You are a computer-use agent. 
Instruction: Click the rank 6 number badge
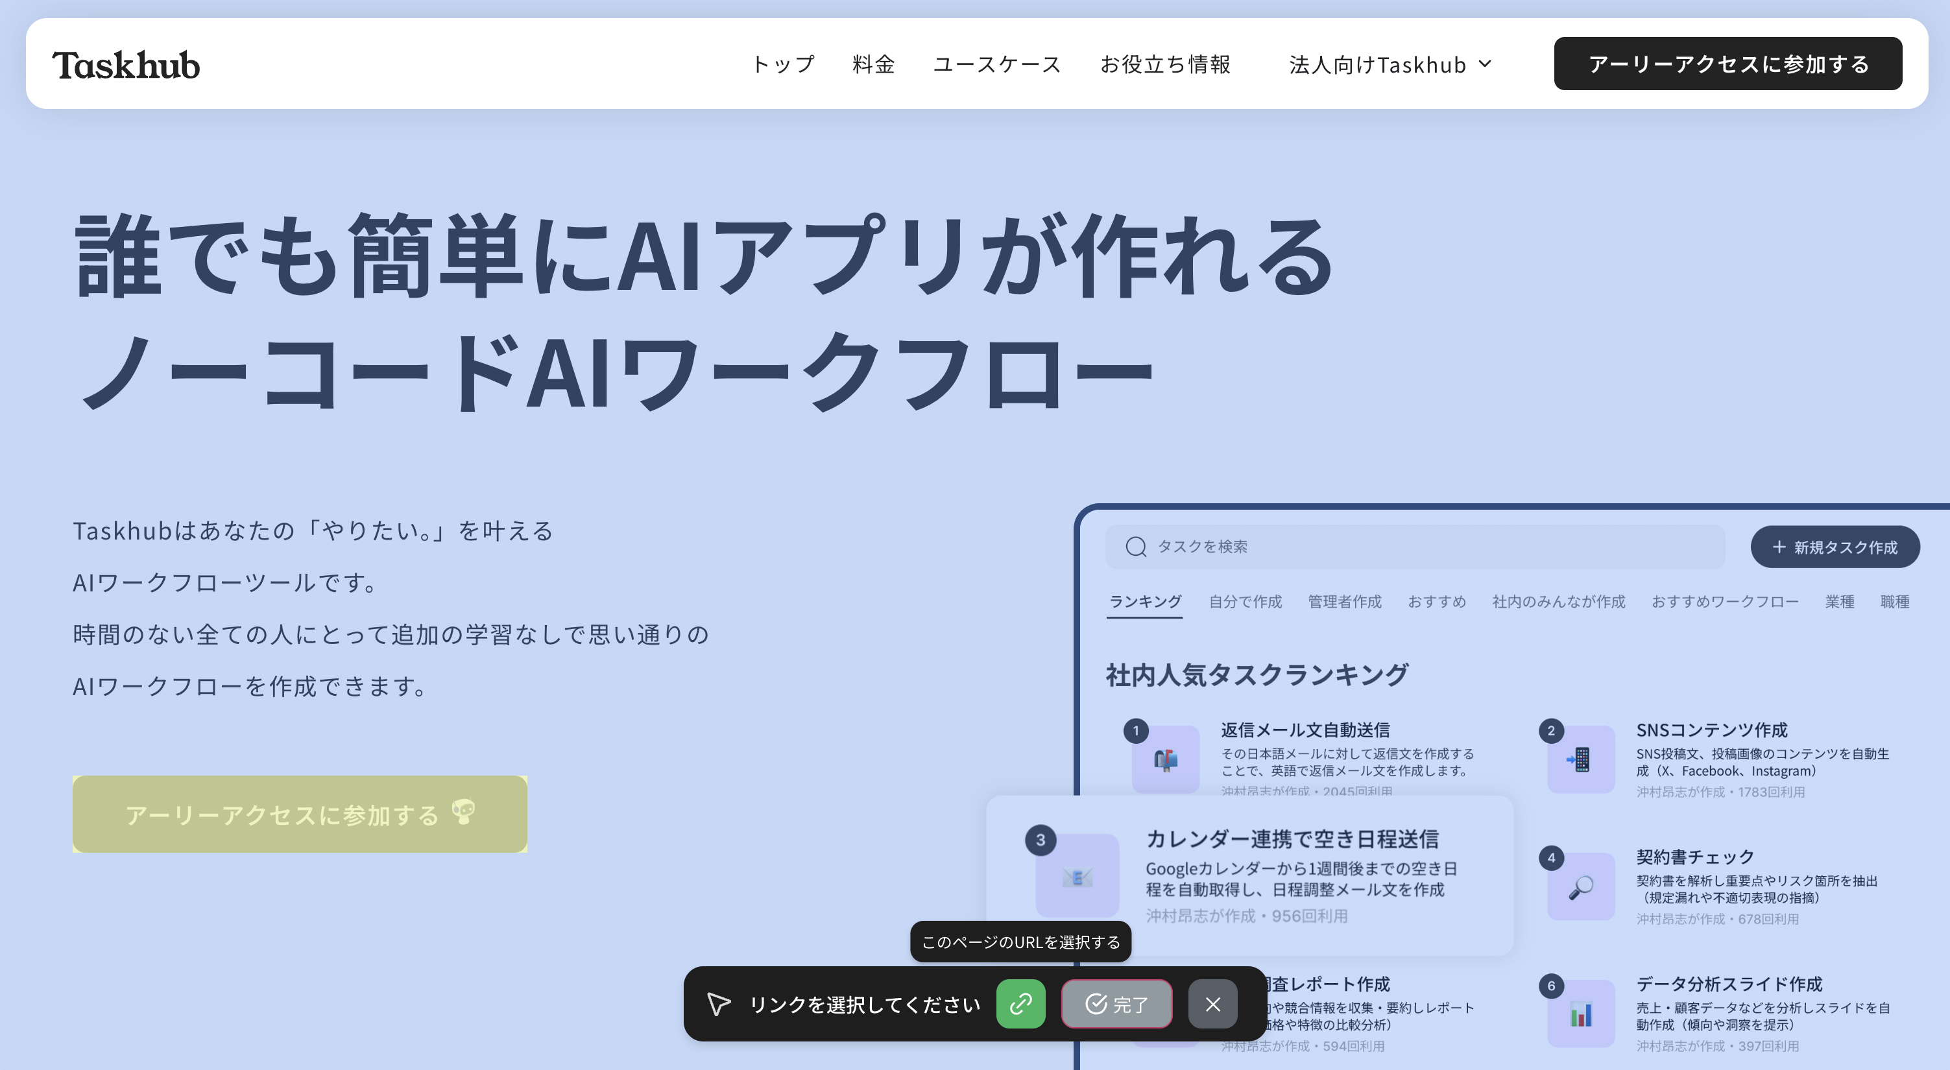click(1551, 985)
